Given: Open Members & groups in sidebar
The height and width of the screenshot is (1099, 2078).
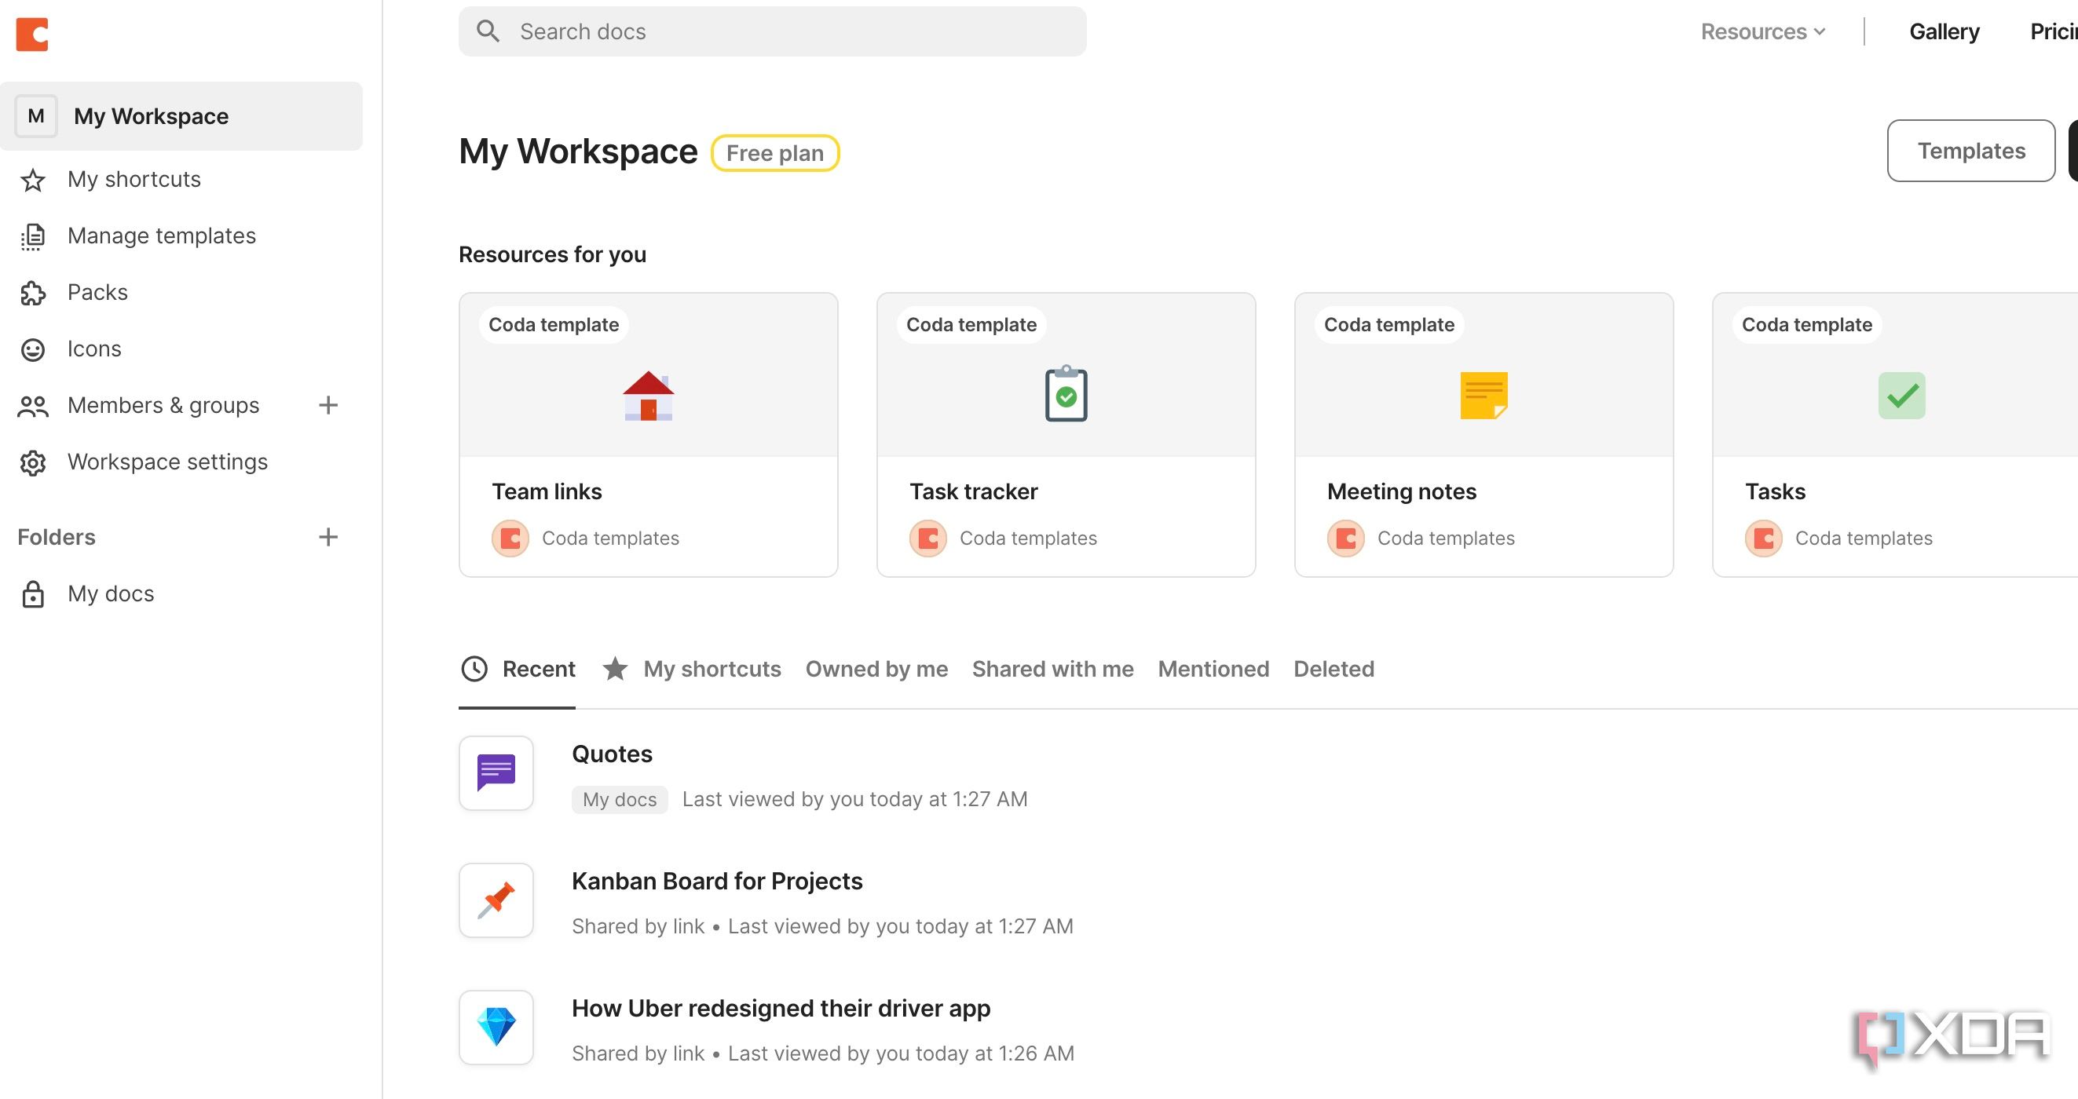Looking at the screenshot, I should [x=164, y=405].
